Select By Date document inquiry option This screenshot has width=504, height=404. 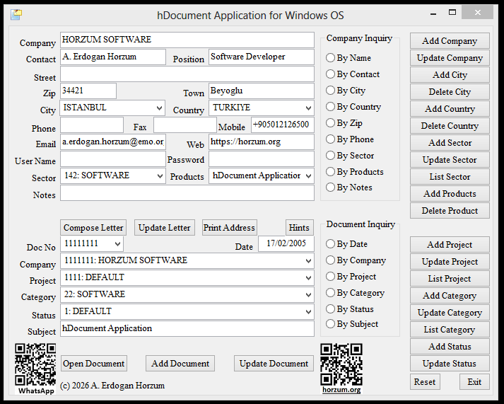click(x=331, y=244)
